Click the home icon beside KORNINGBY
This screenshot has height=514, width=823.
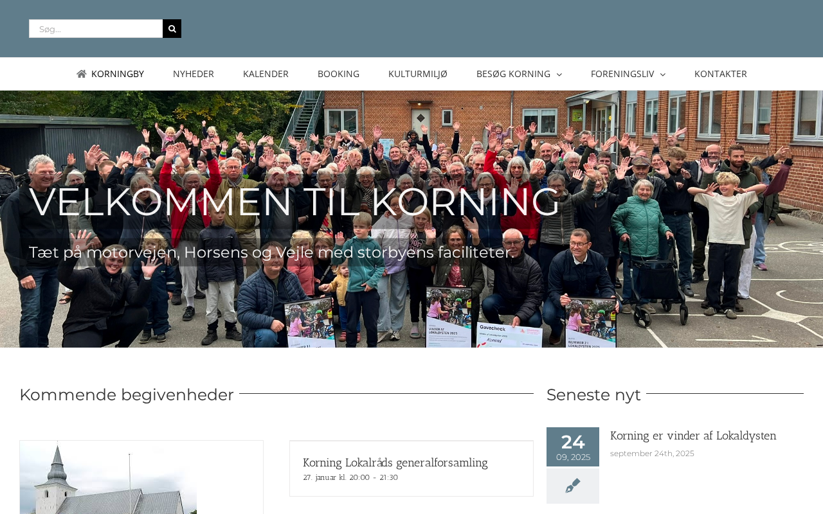coord(82,74)
